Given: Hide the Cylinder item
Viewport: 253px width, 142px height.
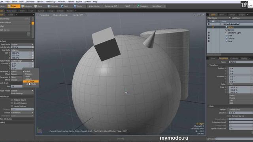Looking at the screenshot, I should pyautogui.click(x=208, y=38).
